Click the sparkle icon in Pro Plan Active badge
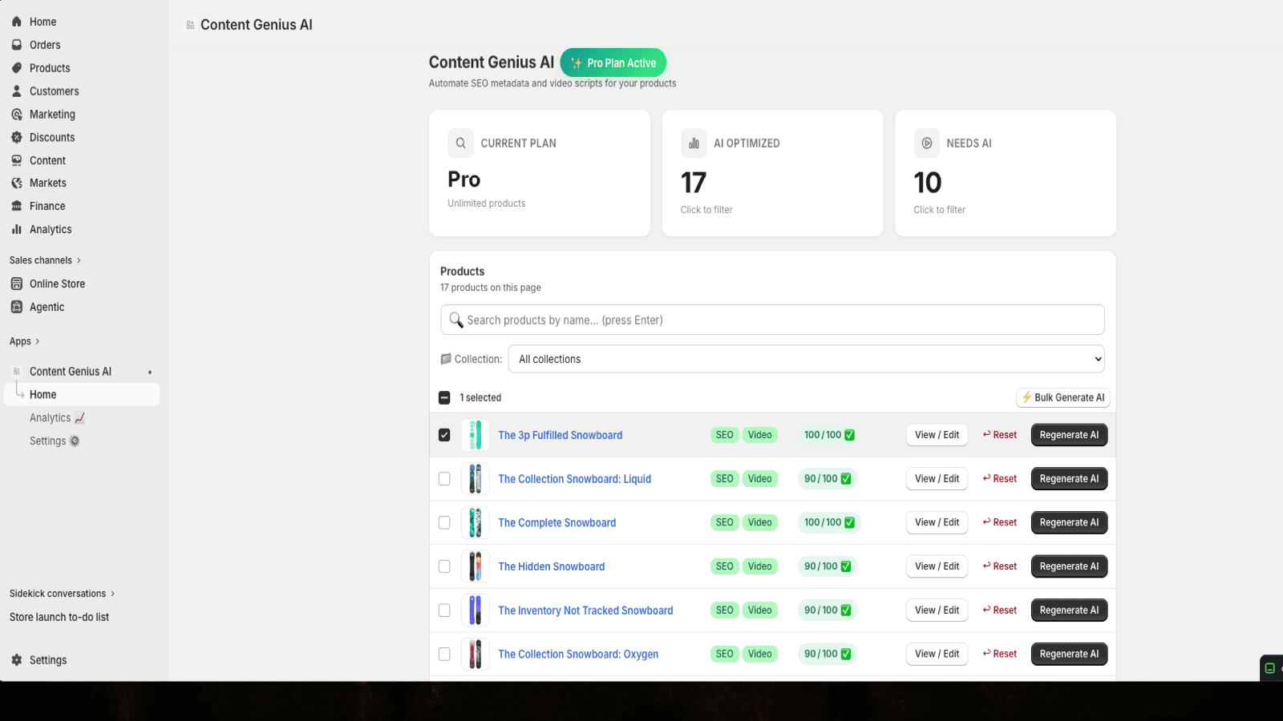 pos(576,63)
